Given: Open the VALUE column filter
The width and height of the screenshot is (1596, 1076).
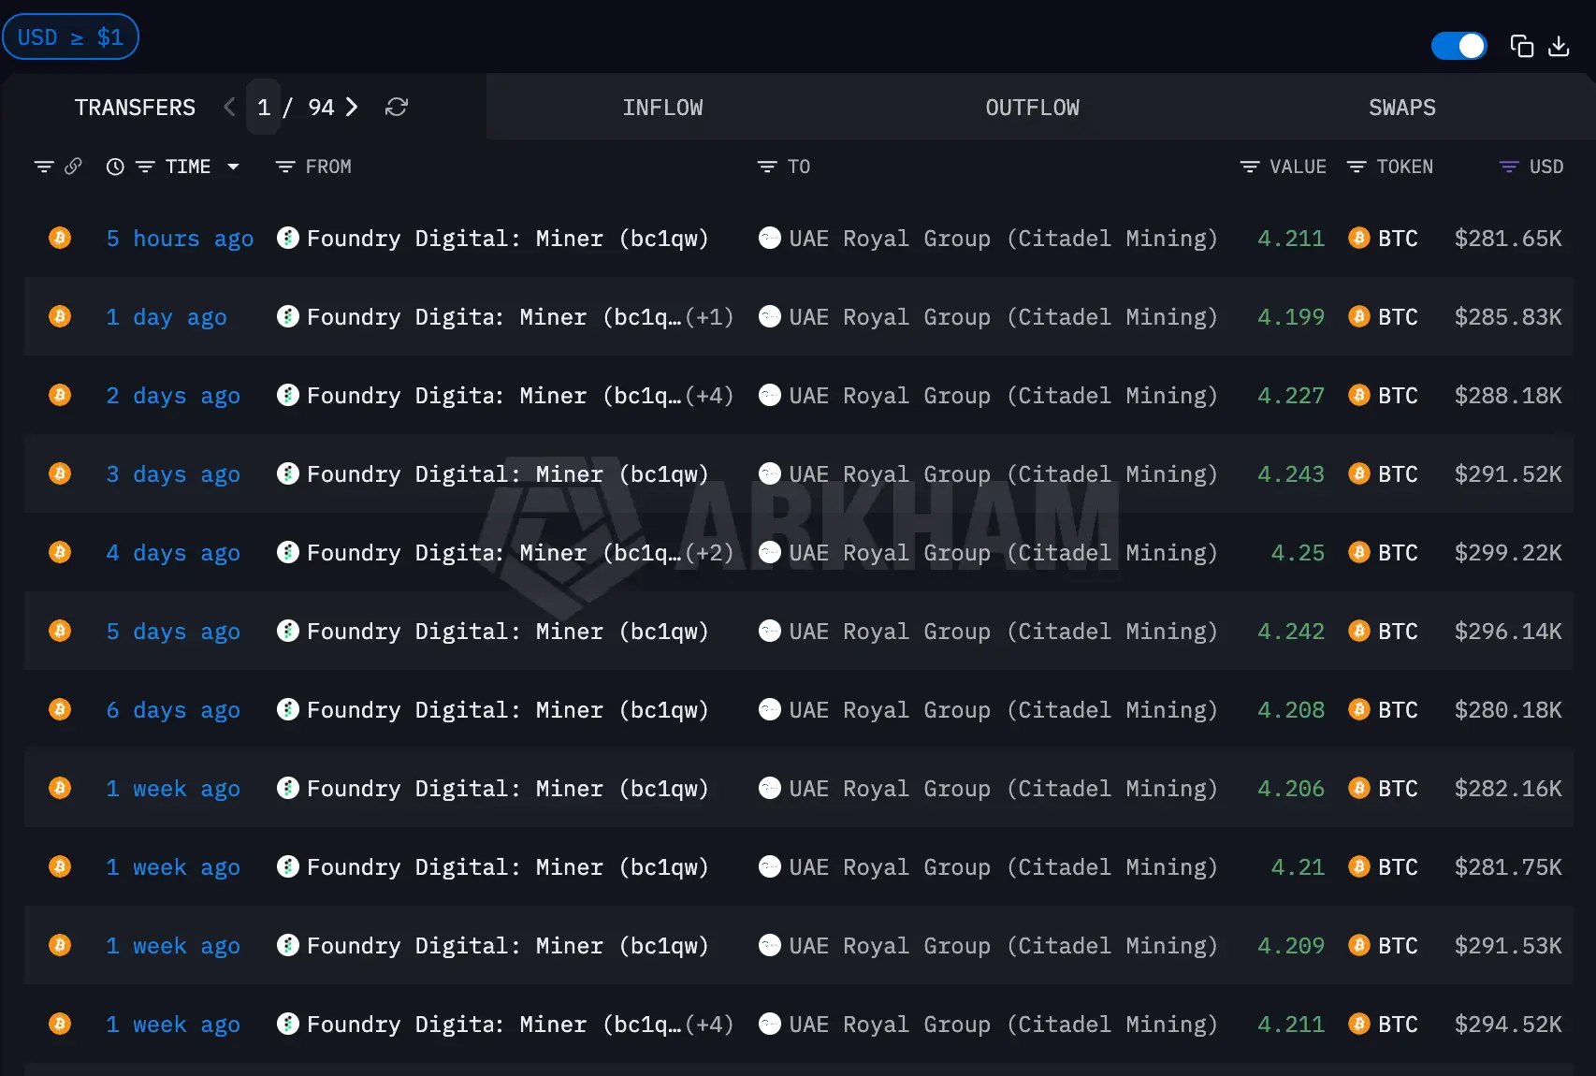Looking at the screenshot, I should (x=1250, y=167).
